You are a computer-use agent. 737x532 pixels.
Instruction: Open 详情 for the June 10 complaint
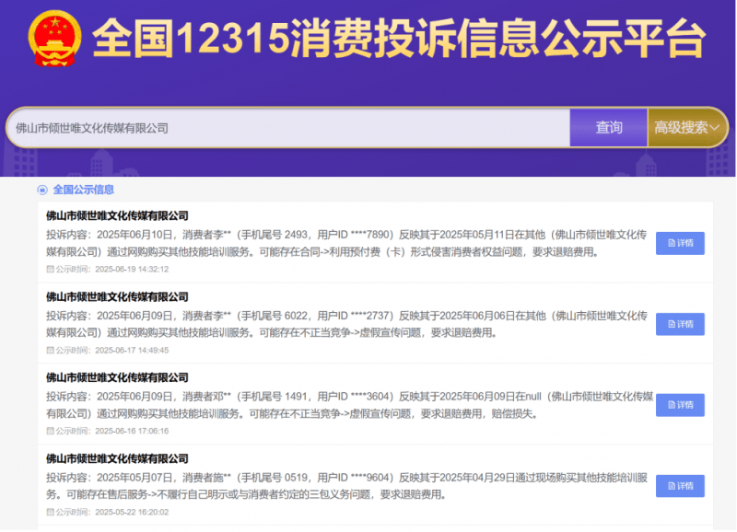point(680,242)
